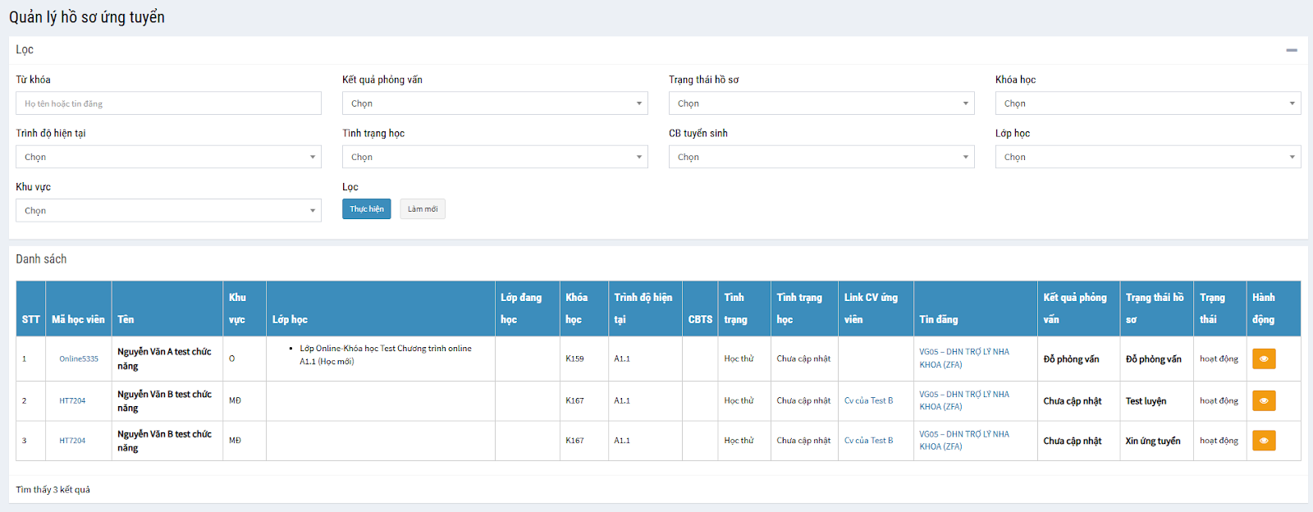The width and height of the screenshot is (1313, 512).
Task: Click the view icon for Online5335 row
Action: click(x=1263, y=359)
